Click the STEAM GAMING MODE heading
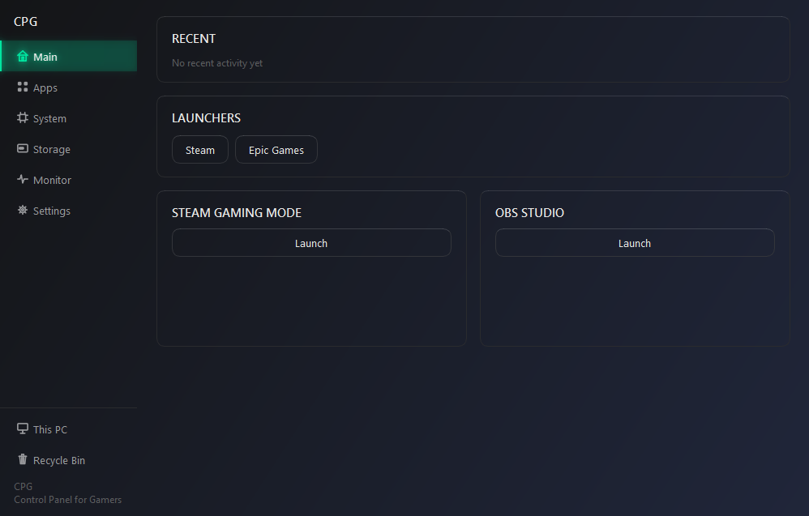 (237, 213)
